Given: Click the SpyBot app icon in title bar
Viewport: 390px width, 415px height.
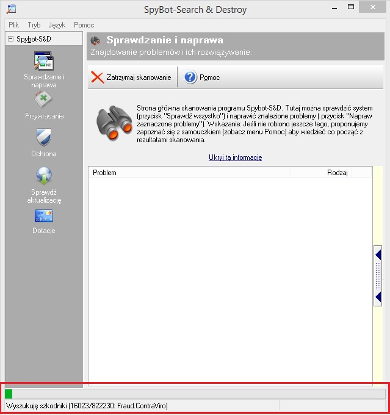Looking at the screenshot, I should coord(12,9).
